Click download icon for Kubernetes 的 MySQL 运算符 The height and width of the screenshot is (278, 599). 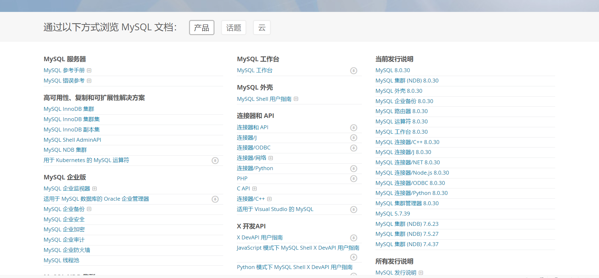pos(215,160)
